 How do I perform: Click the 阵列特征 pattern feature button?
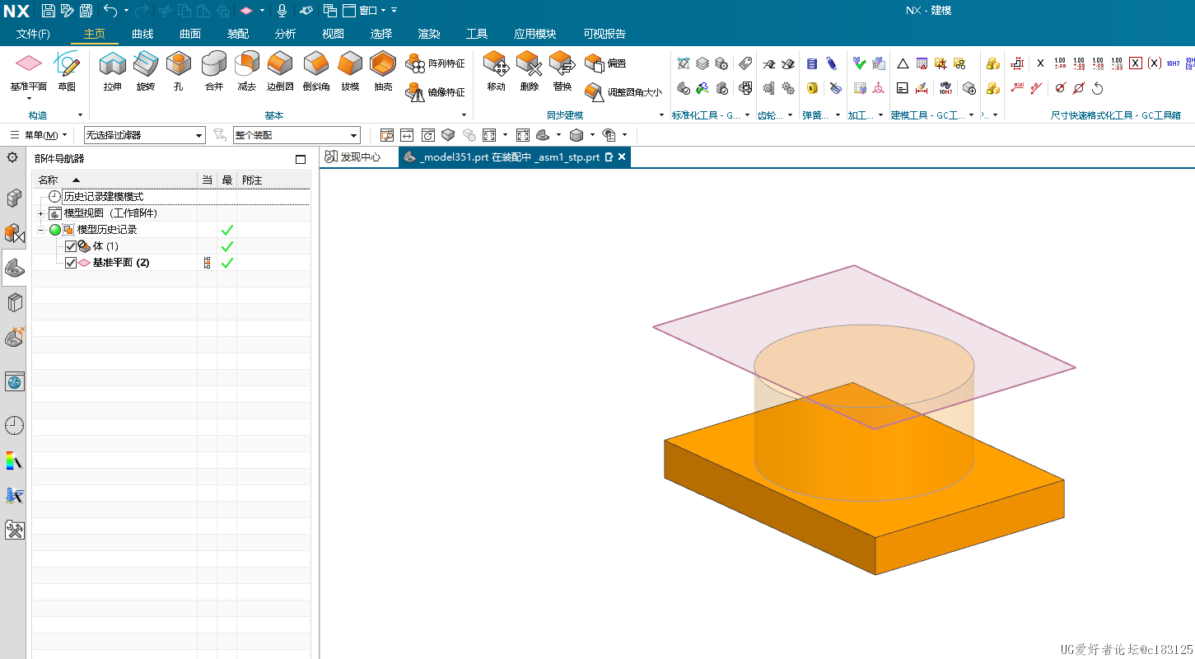pyautogui.click(x=436, y=63)
